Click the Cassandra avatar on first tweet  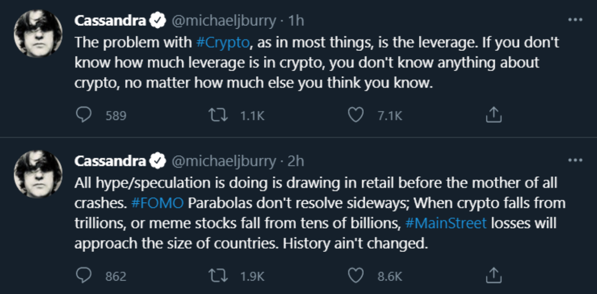pos(38,33)
